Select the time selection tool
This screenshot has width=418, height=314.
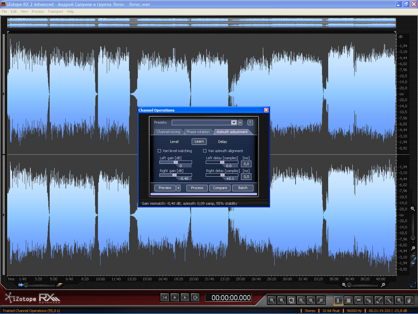338,300
